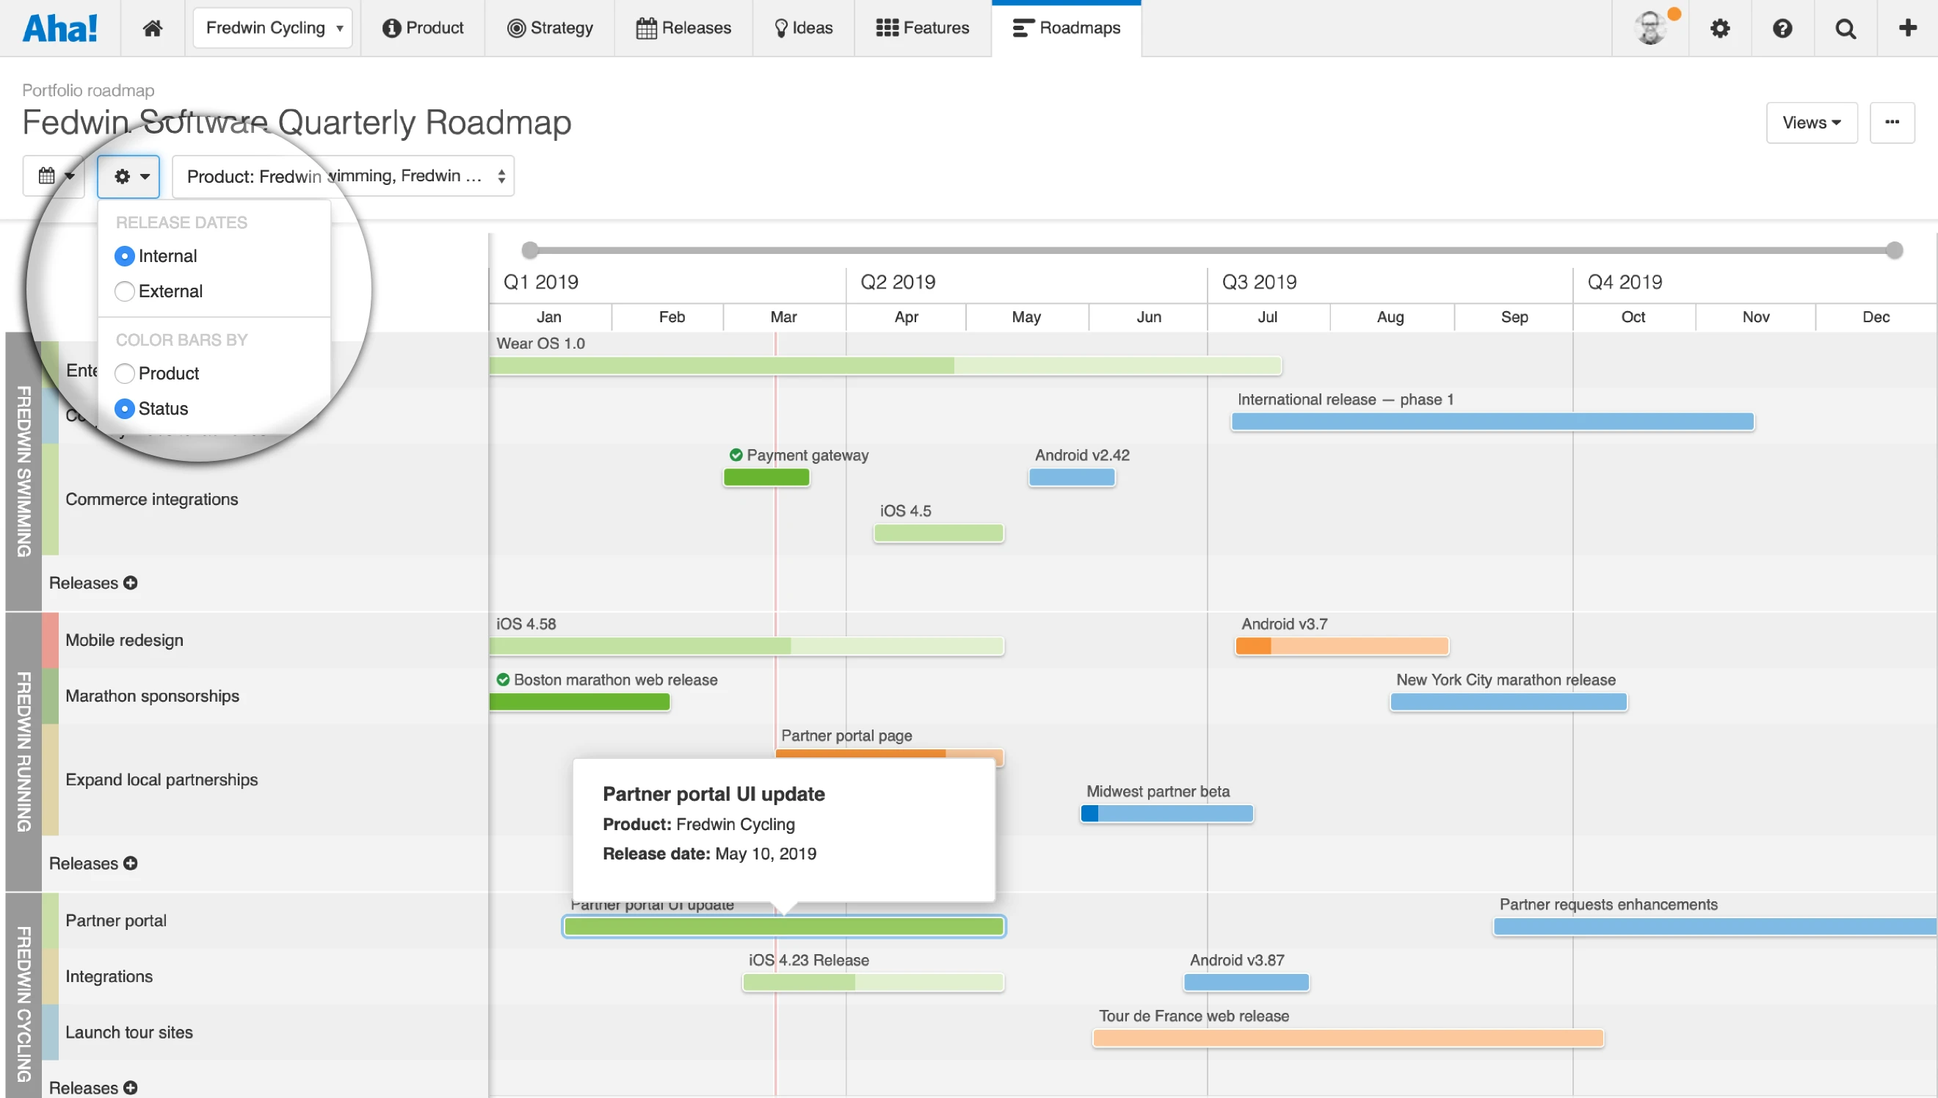The height and width of the screenshot is (1098, 1938).
Task: Open the calendar date range dropdown
Action: [54, 175]
